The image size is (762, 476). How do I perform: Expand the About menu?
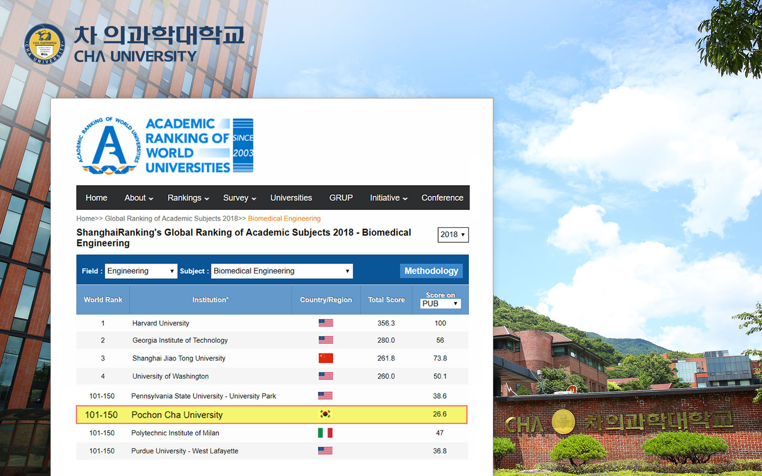[x=139, y=198]
